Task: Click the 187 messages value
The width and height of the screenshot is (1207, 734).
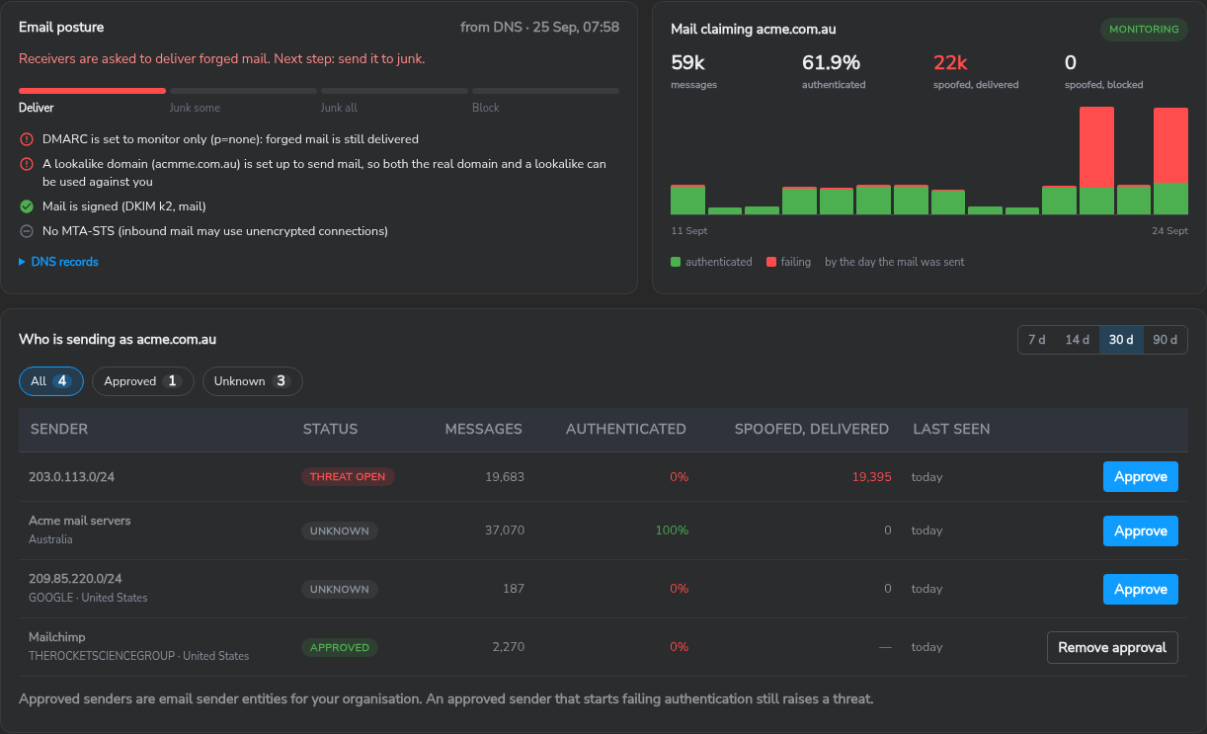Action: [514, 590]
